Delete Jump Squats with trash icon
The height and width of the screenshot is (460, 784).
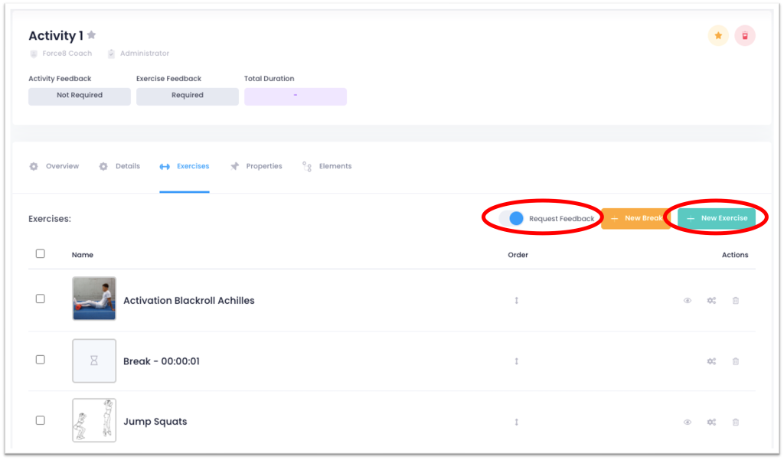[736, 422]
